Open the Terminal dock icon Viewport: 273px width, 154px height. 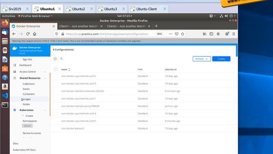tap(5, 105)
